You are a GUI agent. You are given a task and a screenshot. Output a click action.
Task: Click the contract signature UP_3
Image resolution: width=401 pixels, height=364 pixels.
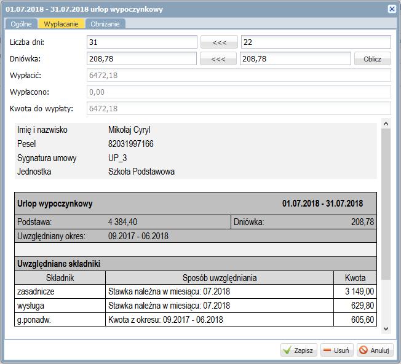coord(117,158)
